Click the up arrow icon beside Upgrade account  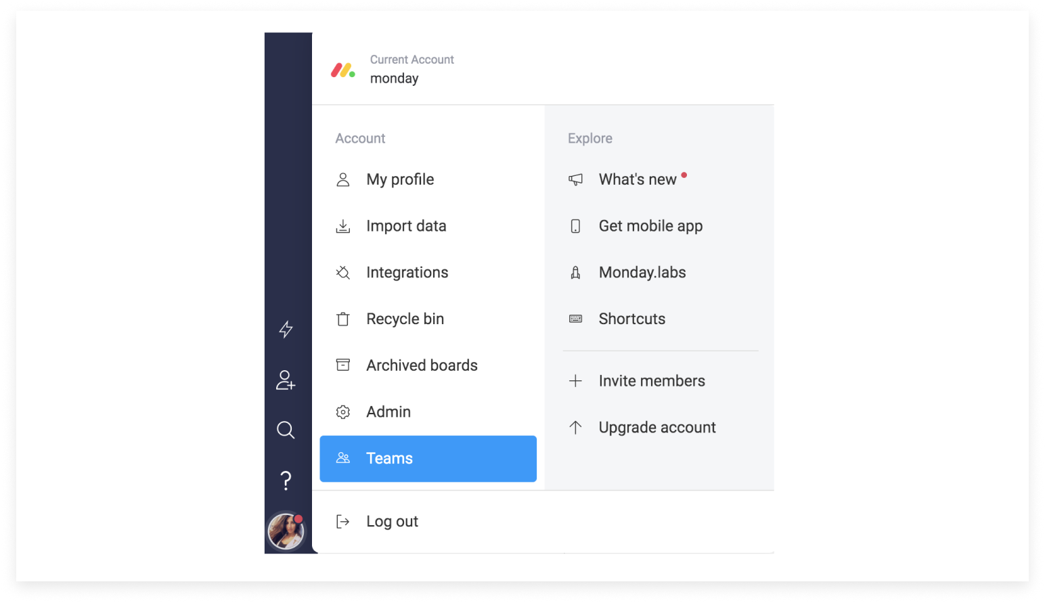click(575, 428)
